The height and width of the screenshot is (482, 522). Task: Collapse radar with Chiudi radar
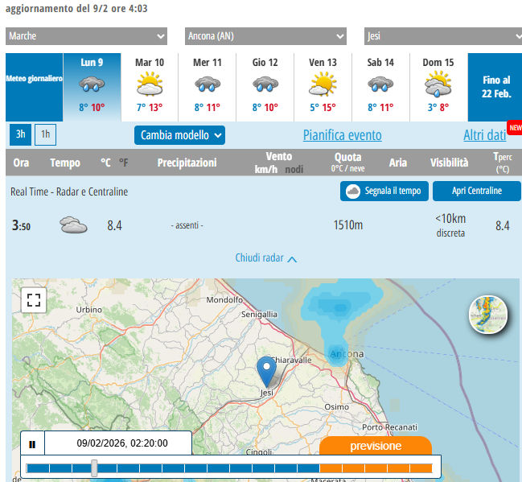pos(265,258)
